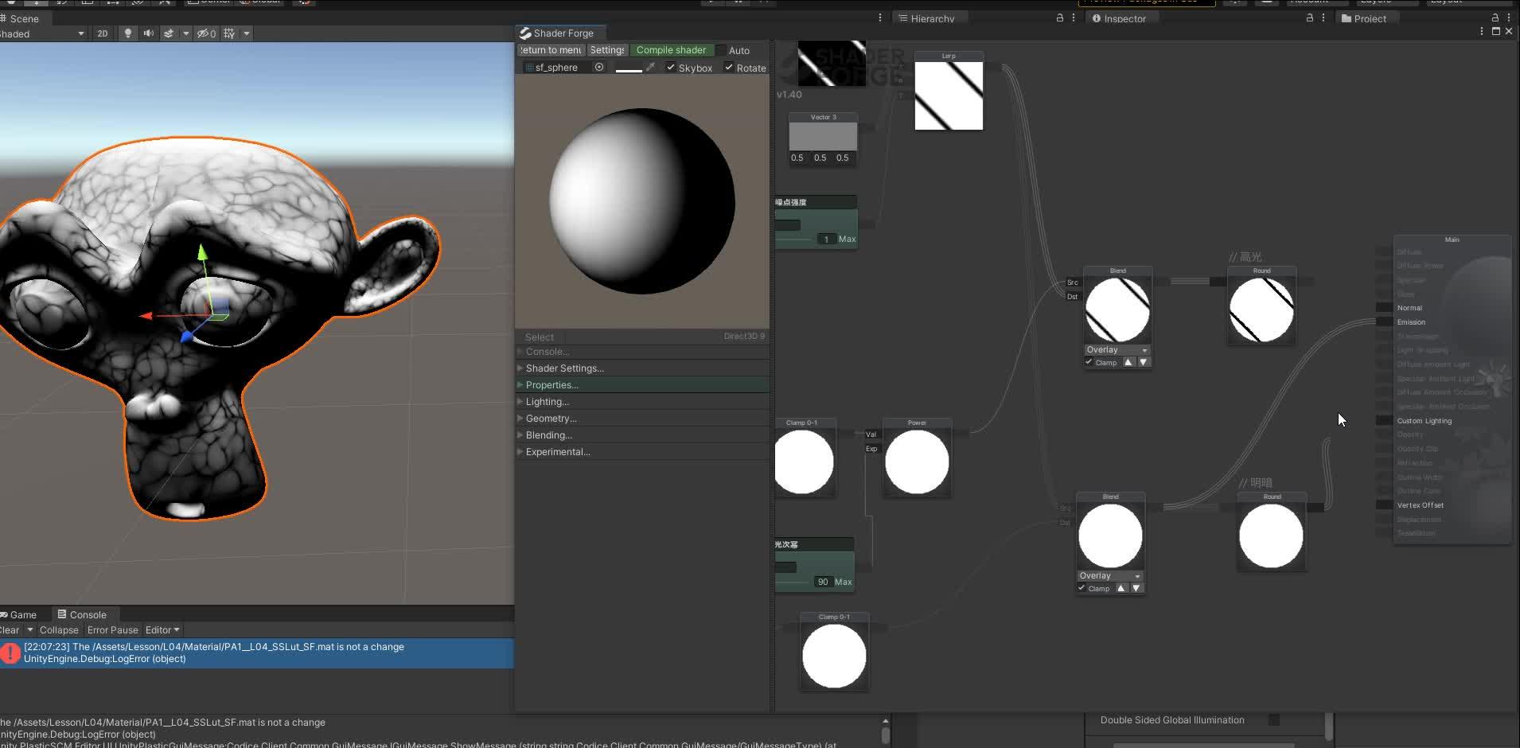
Task: Disable the Skybox checkbox
Action: pos(670,68)
